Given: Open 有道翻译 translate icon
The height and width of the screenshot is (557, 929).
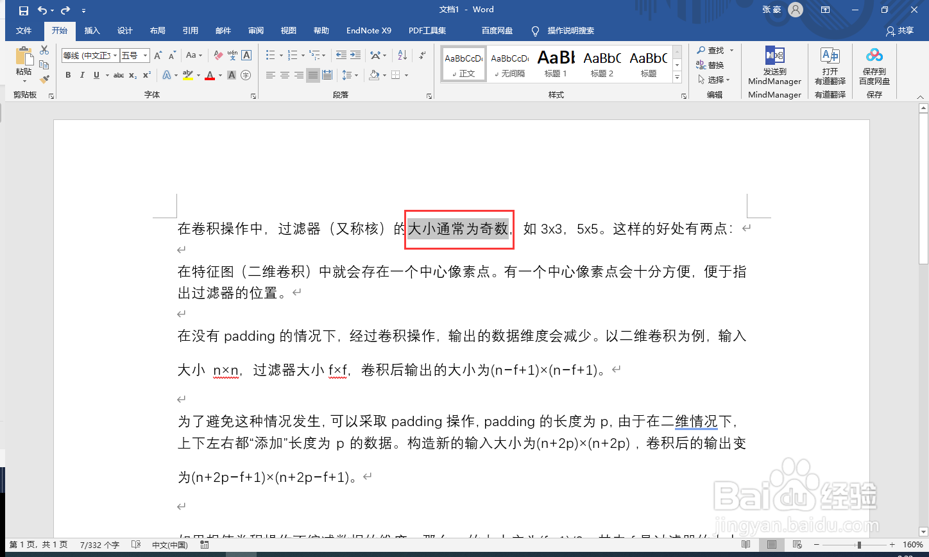Looking at the screenshot, I should click(x=830, y=56).
